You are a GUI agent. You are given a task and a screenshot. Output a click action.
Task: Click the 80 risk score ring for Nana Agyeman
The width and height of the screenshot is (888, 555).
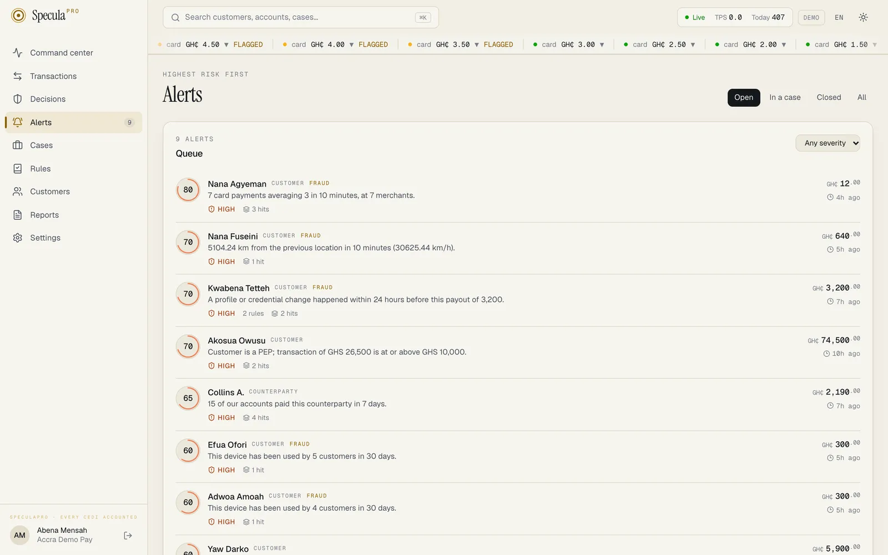[x=188, y=190]
